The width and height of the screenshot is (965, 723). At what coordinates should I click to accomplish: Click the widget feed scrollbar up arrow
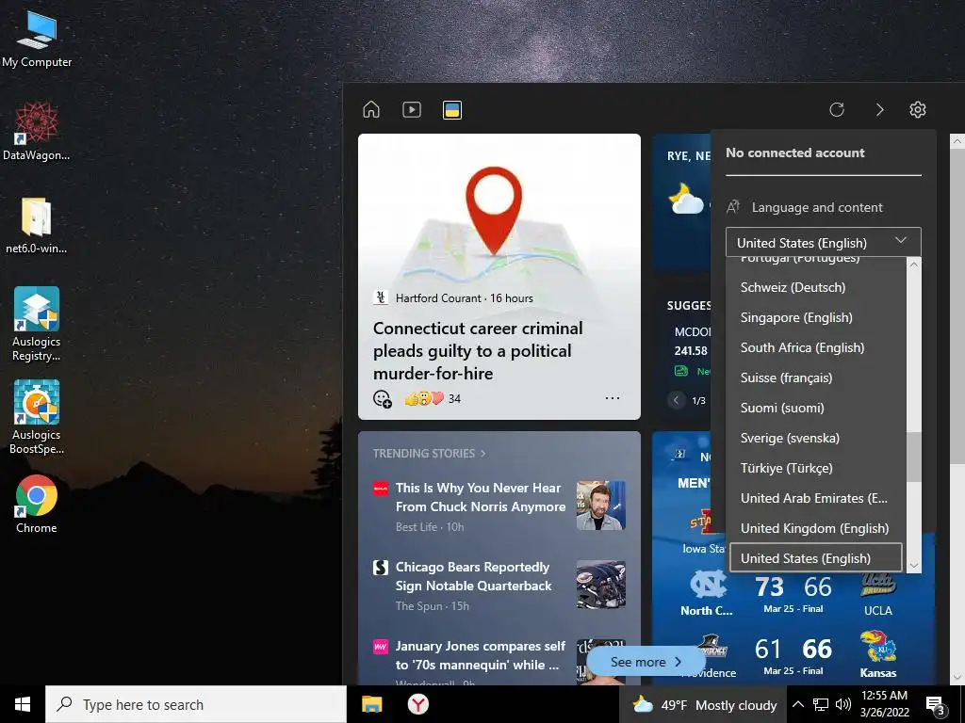pyautogui.click(x=957, y=141)
